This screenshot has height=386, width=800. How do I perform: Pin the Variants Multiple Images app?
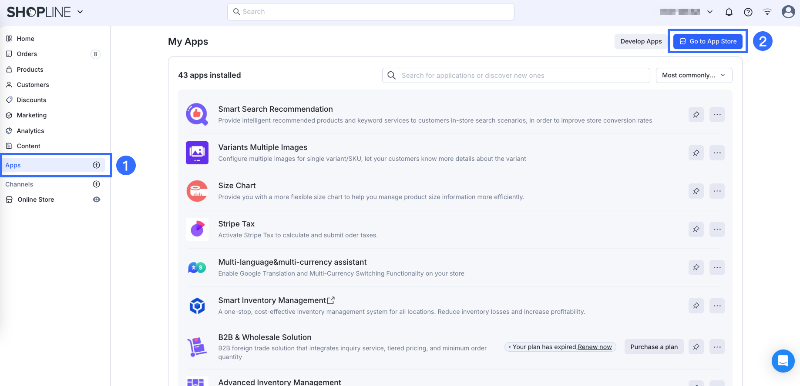coord(696,153)
